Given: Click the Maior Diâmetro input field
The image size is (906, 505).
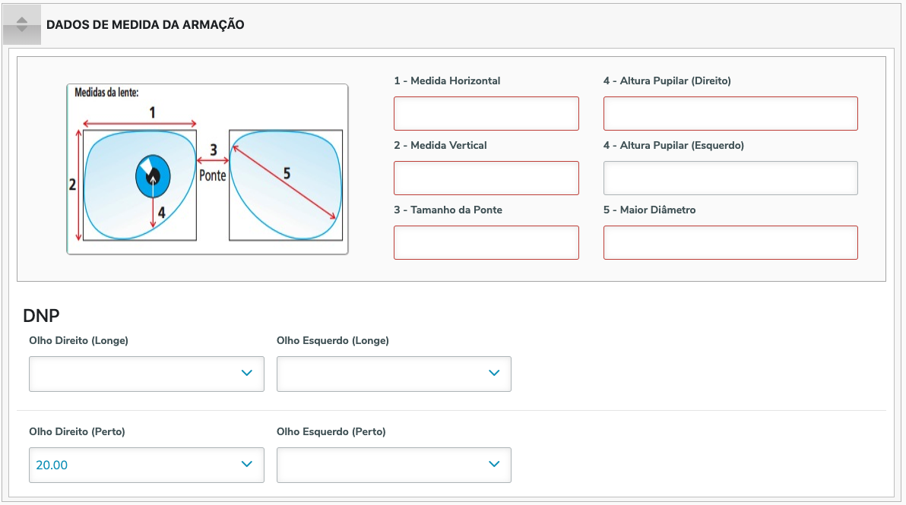Looking at the screenshot, I should [730, 242].
